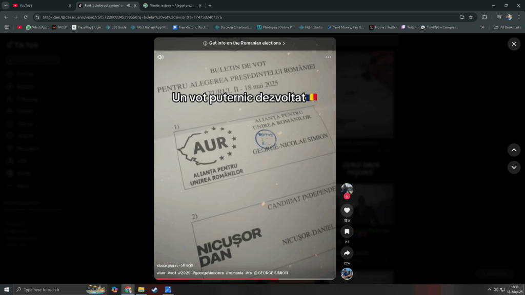Open File Explorer from the taskbar

click(x=142, y=290)
